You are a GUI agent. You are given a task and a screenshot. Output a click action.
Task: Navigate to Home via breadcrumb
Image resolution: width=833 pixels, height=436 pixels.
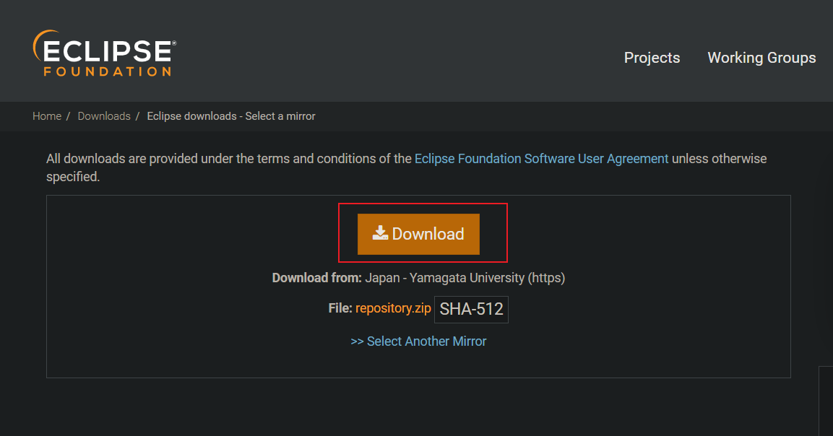point(46,115)
